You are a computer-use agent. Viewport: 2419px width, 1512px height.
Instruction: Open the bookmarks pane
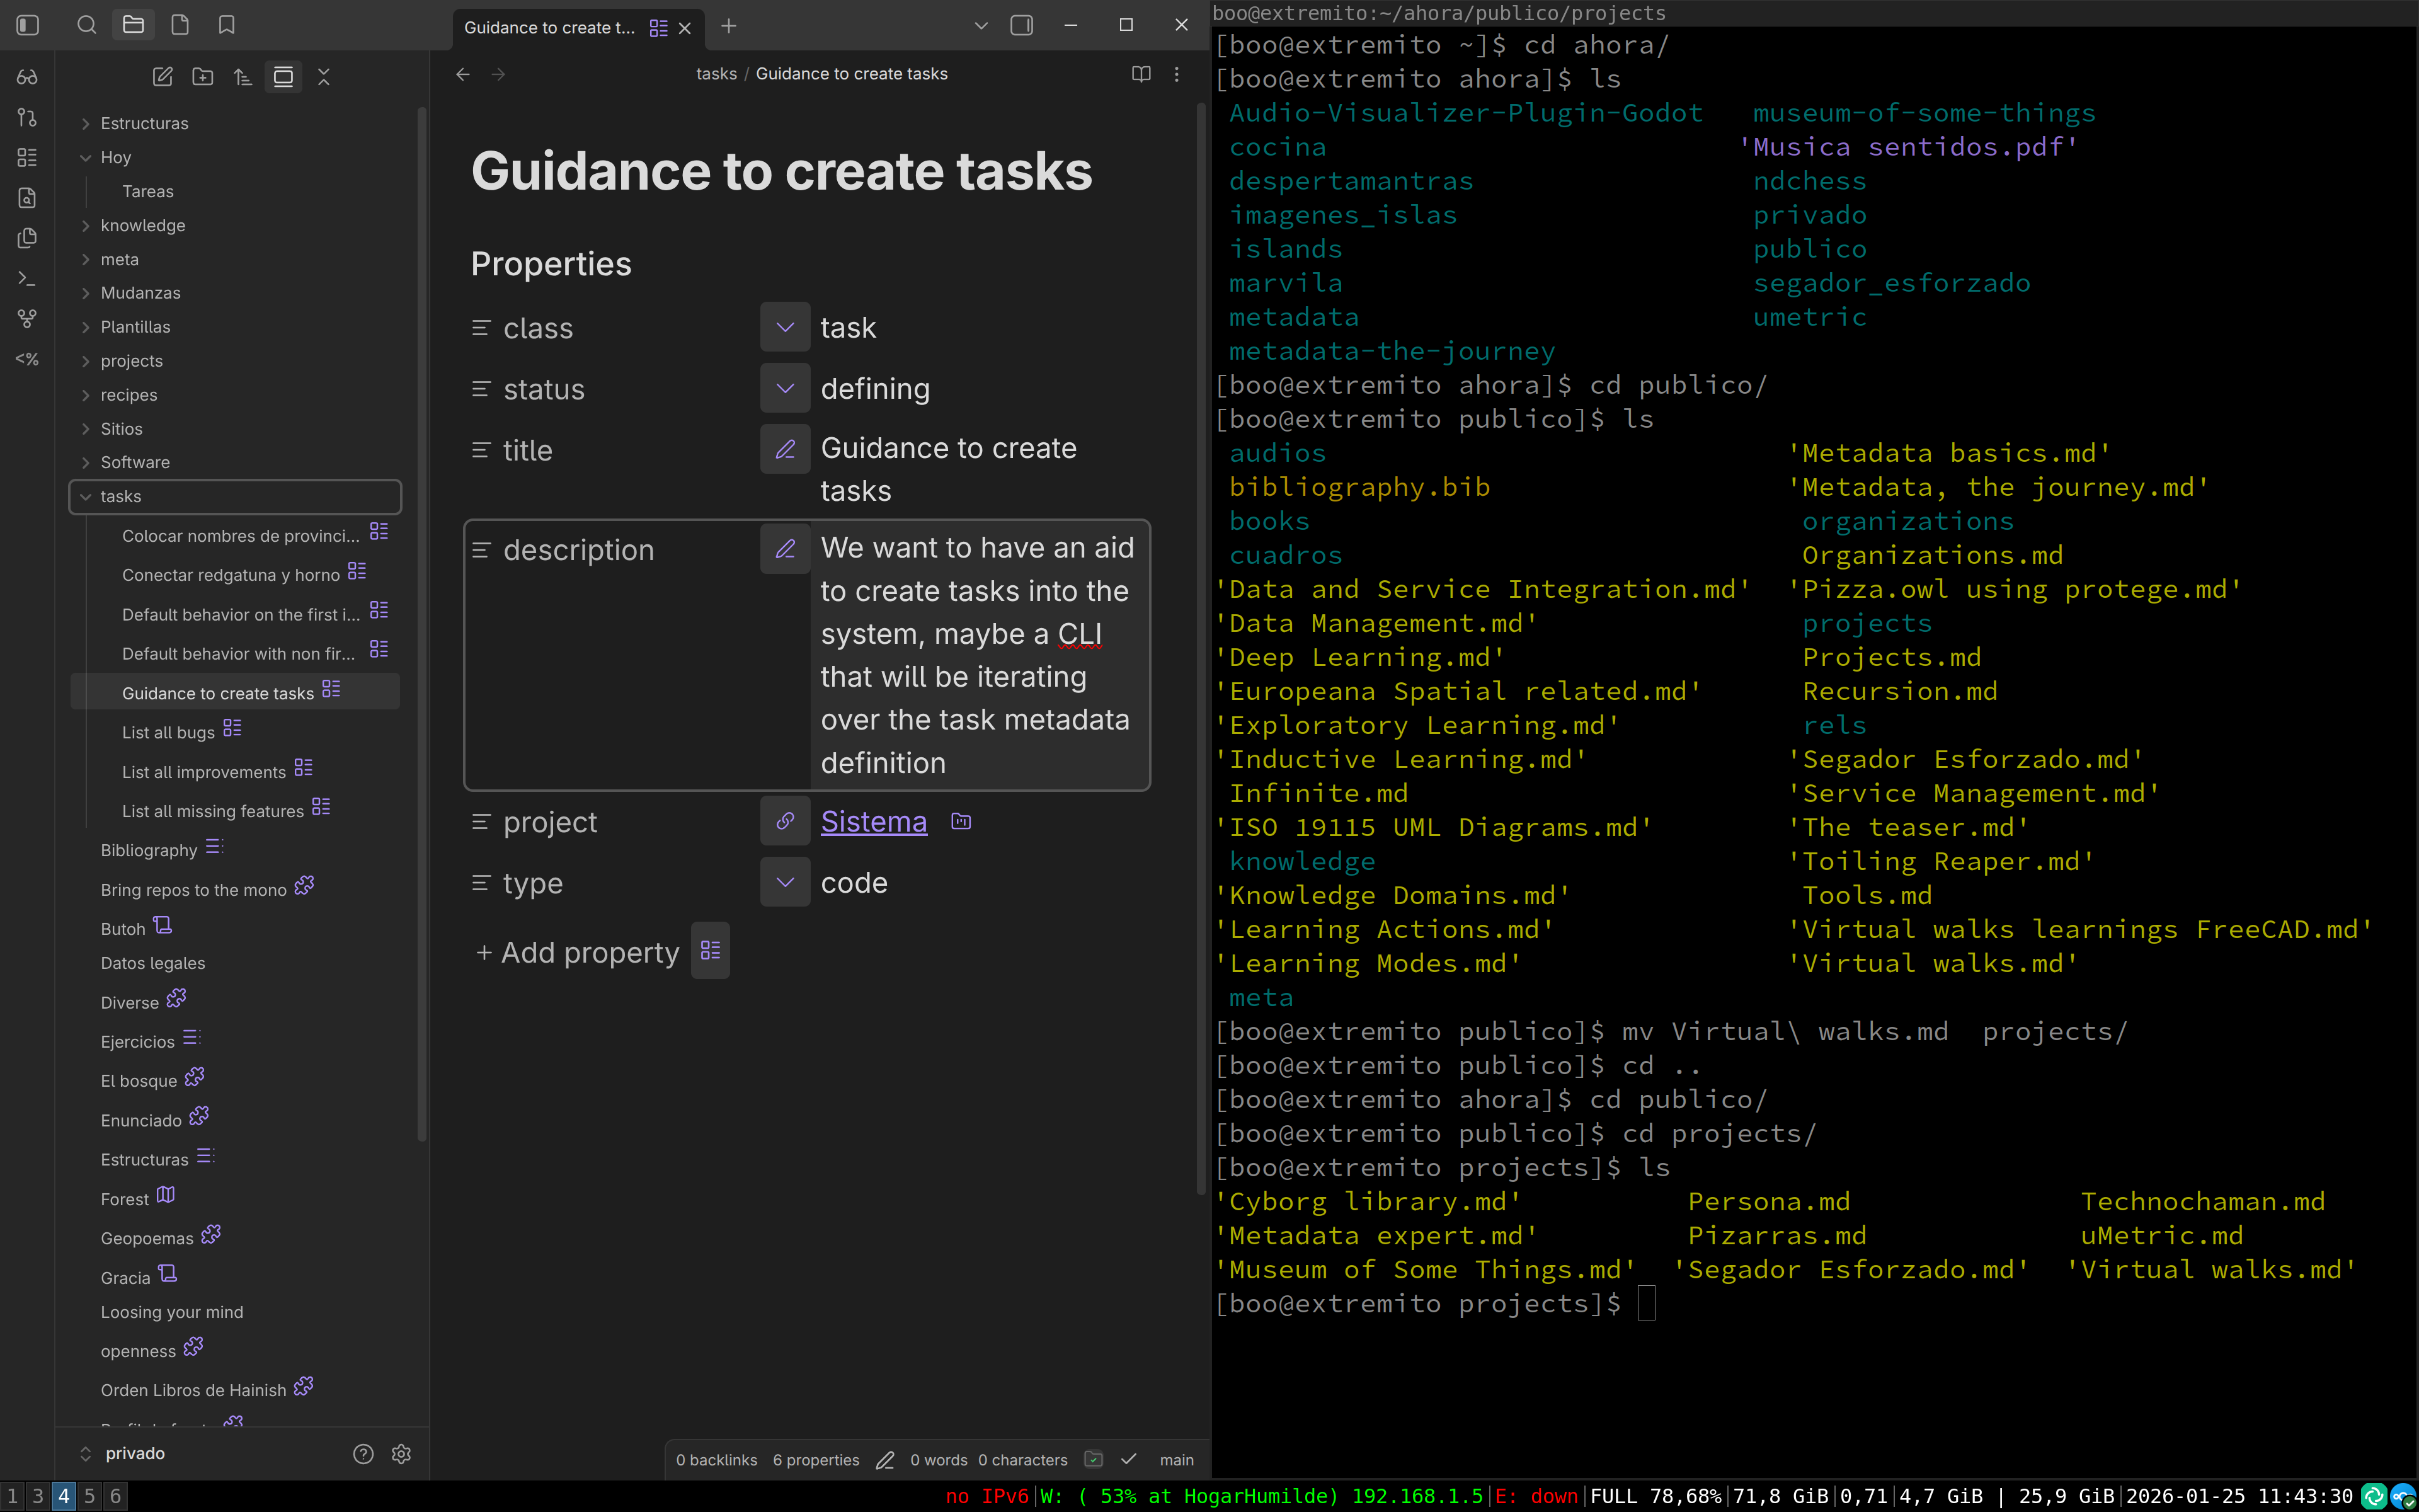pos(227,25)
